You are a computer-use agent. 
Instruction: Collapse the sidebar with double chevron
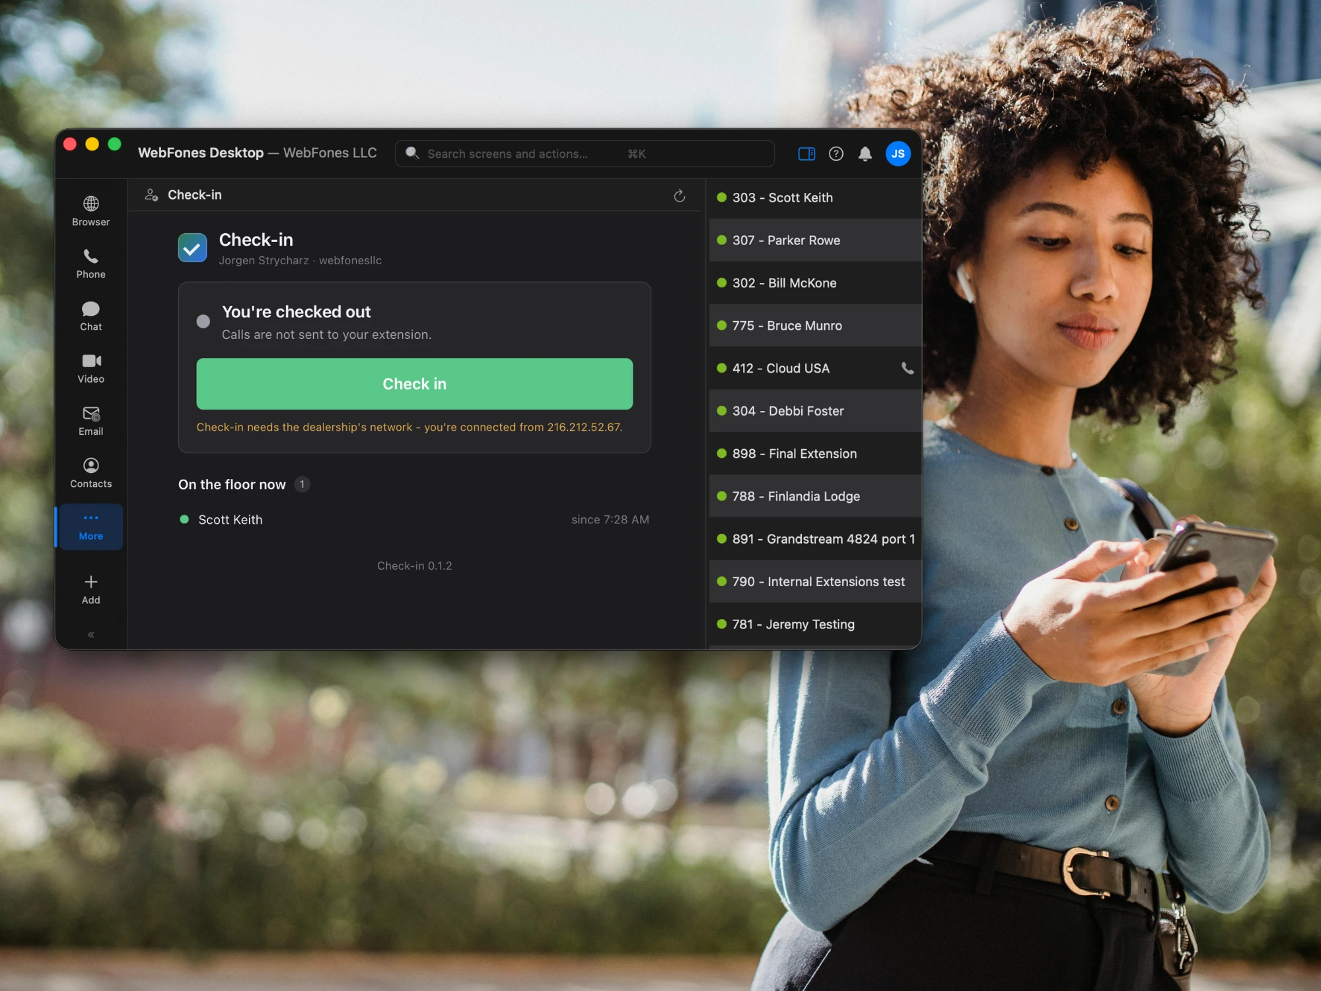tap(91, 634)
